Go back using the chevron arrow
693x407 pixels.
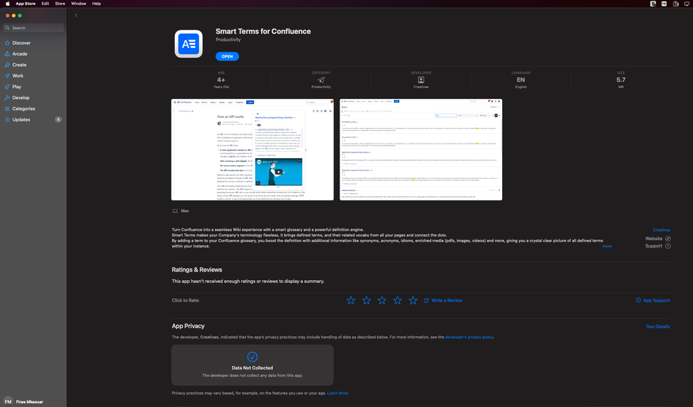click(x=76, y=15)
